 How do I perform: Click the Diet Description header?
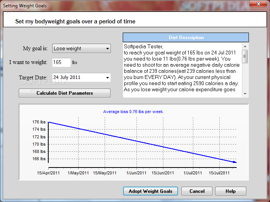(x=186, y=38)
